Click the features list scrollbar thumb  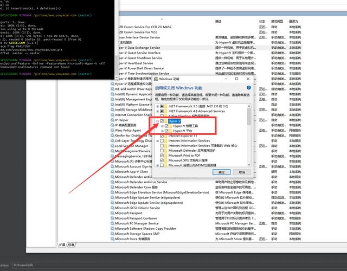click(x=249, y=117)
